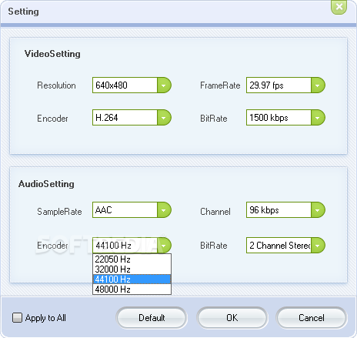Pick 48000 Hz from the list

click(x=132, y=289)
